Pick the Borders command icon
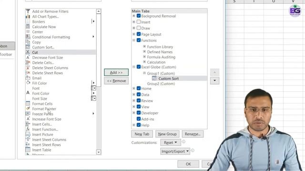 (28, 21)
